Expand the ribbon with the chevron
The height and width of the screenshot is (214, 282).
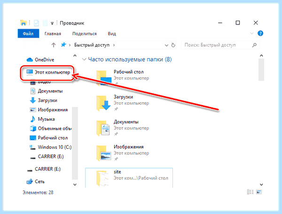click(x=251, y=33)
